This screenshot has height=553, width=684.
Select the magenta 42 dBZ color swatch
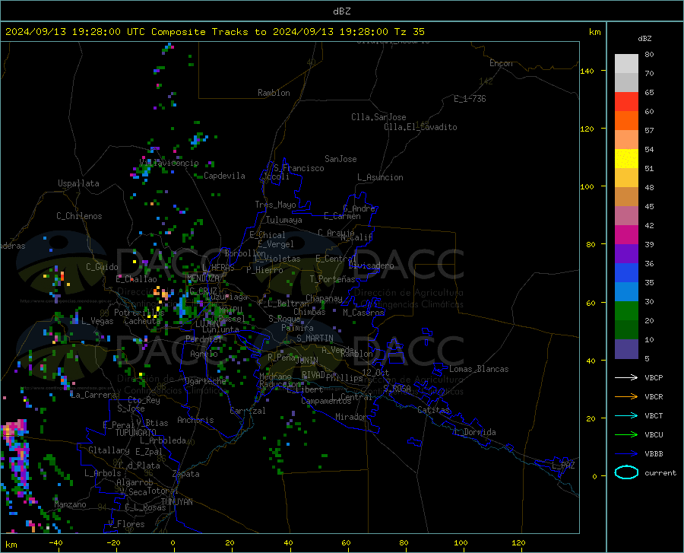626,235
